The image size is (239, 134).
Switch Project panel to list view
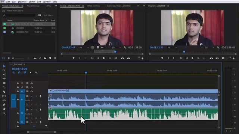pos(3,58)
